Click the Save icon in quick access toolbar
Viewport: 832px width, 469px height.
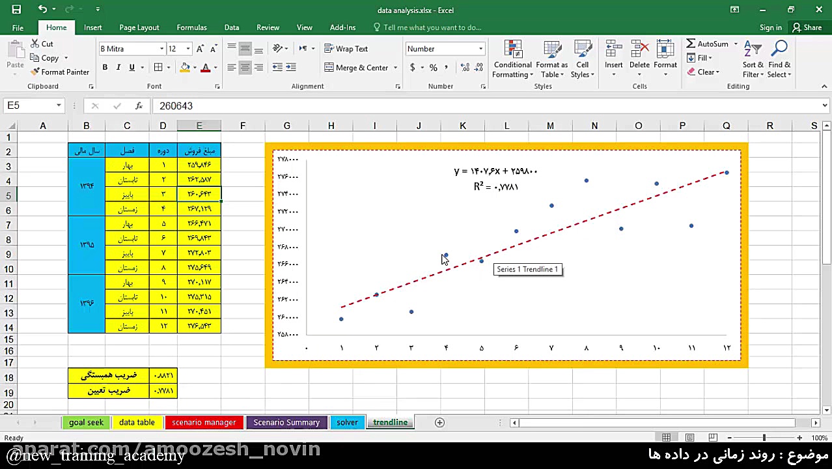(16, 10)
